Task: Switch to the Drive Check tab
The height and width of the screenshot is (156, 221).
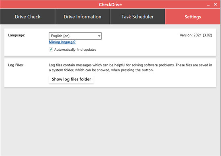Action: click(27, 17)
